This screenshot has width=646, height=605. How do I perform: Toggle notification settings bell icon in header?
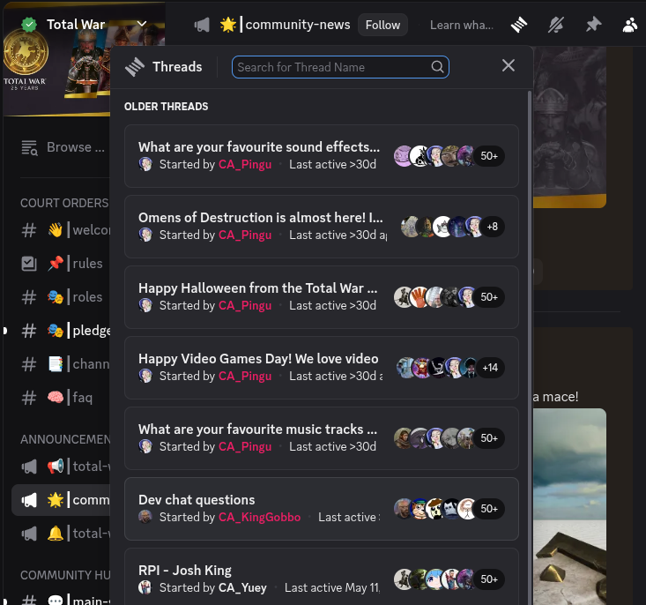click(556, 26)
